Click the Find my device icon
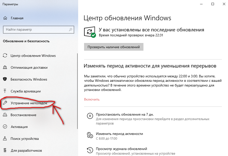Image resolution: width=228 pixels, height=156 pixels. pos(5,138)
